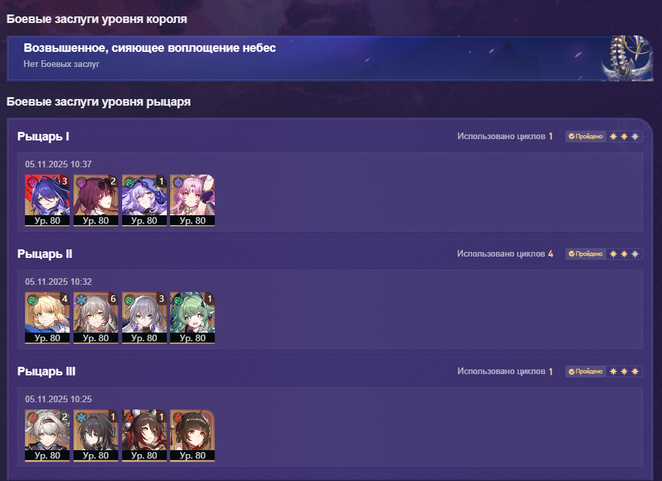Click the blue-haired character in Рыцарь I
The width and height of the screenshot is (662, 481).
47,200
